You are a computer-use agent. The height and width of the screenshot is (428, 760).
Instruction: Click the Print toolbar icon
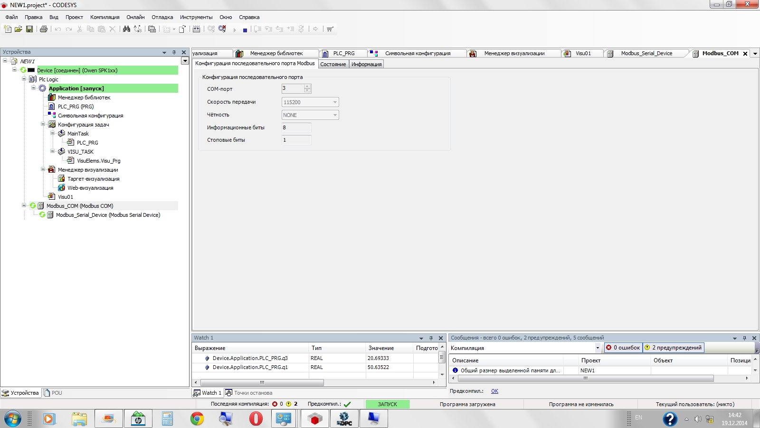coord(44,29)
